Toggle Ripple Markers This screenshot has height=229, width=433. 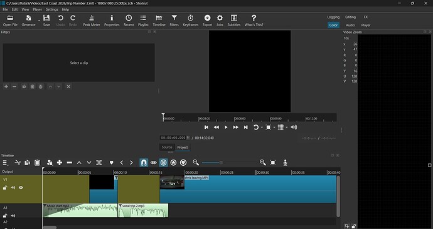[x=183, y=163]
